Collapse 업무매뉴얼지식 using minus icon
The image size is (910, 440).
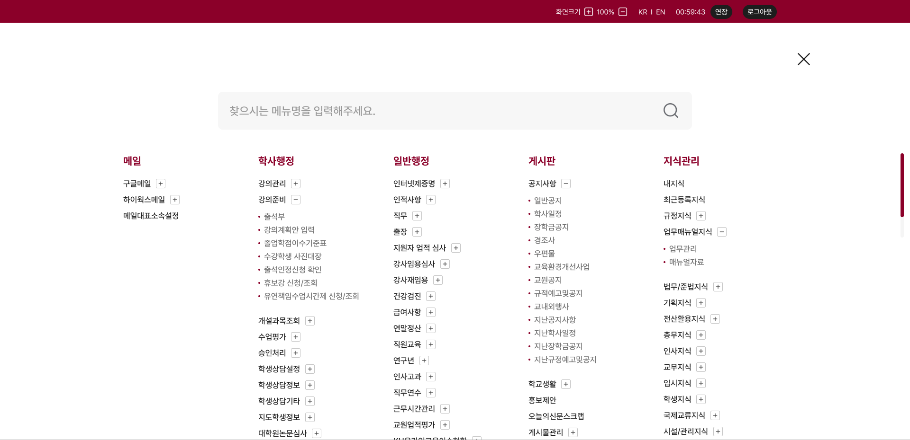(x=722, y=232)
